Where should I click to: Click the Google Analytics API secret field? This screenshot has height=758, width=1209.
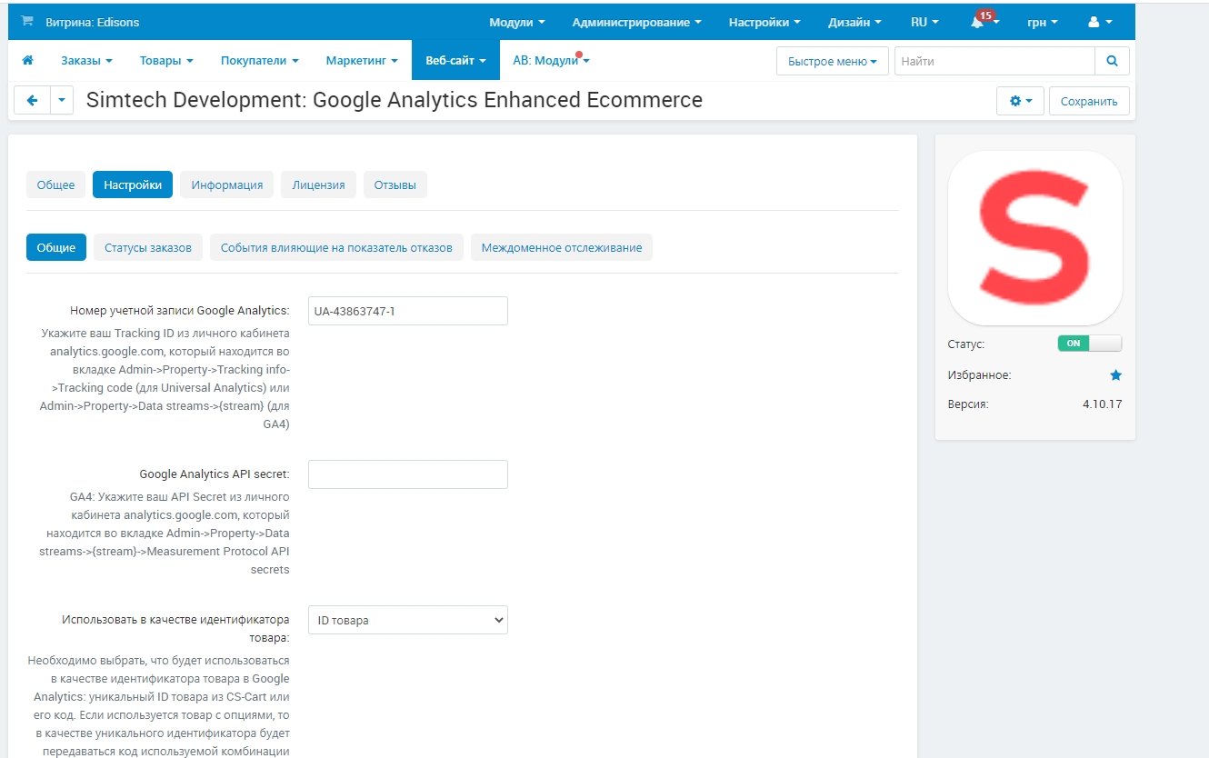coord(408,474)
